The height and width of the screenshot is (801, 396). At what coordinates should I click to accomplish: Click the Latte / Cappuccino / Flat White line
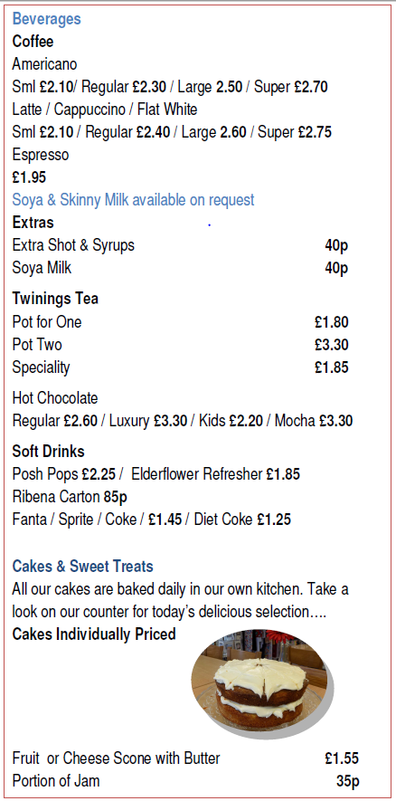click(105, 110)
